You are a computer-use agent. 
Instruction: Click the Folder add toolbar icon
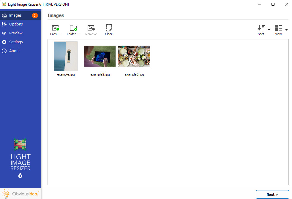(x=73, y=28)
